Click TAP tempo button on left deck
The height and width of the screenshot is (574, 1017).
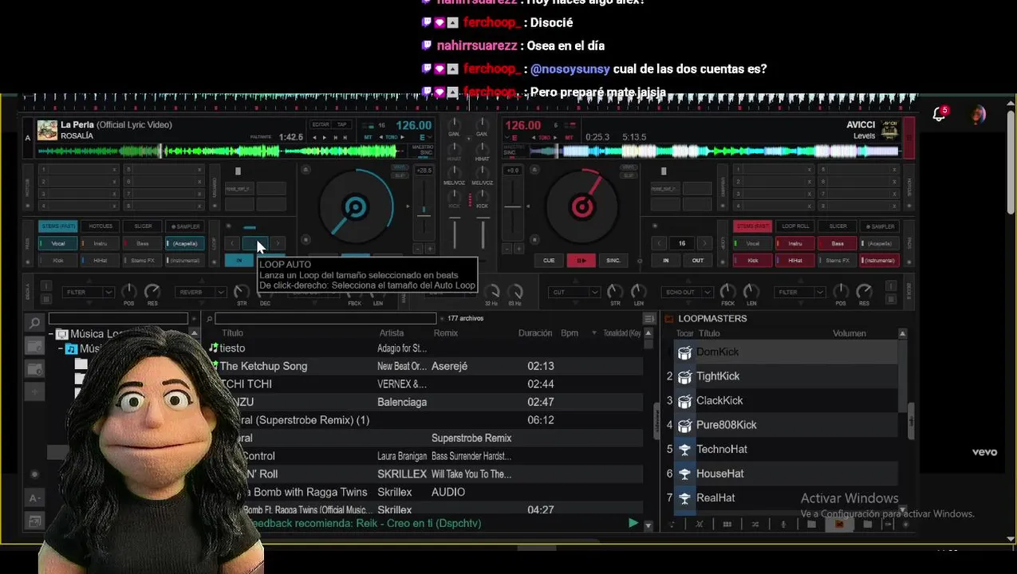341,124
